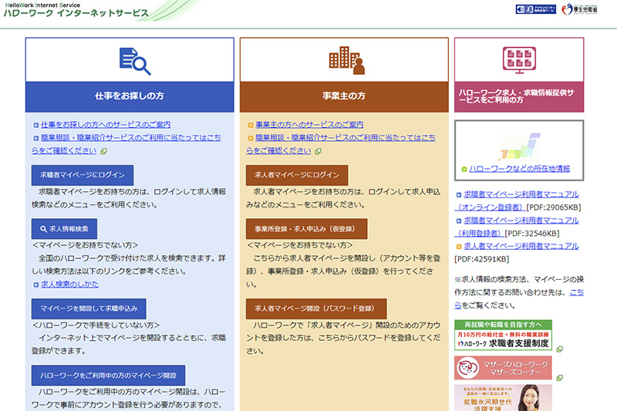The width and height of the screenshot is (617, 411).
Task: Open 求人検索のしかた link
Action: click(69, 285)
